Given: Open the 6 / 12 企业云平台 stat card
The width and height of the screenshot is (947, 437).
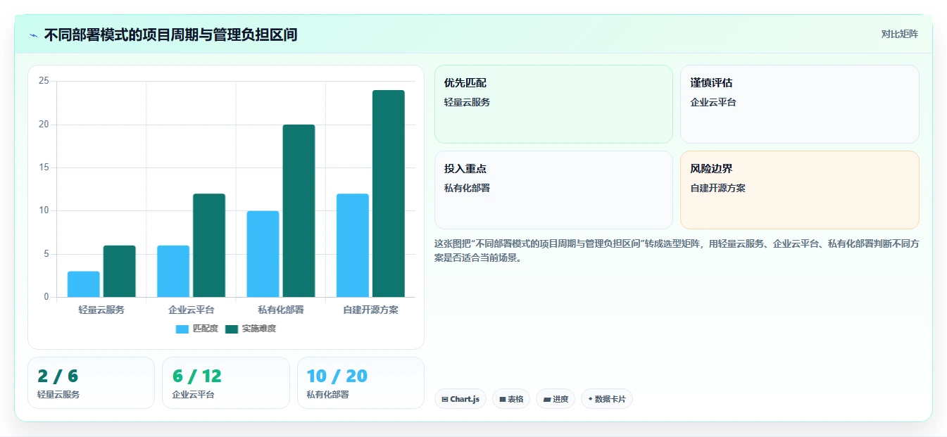Looking at the screenshot, I should click(x=226, y=383).
